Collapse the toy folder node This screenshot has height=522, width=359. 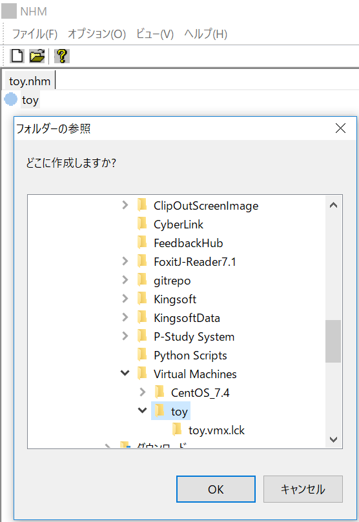pyautogui.click(x=143, y=410)
